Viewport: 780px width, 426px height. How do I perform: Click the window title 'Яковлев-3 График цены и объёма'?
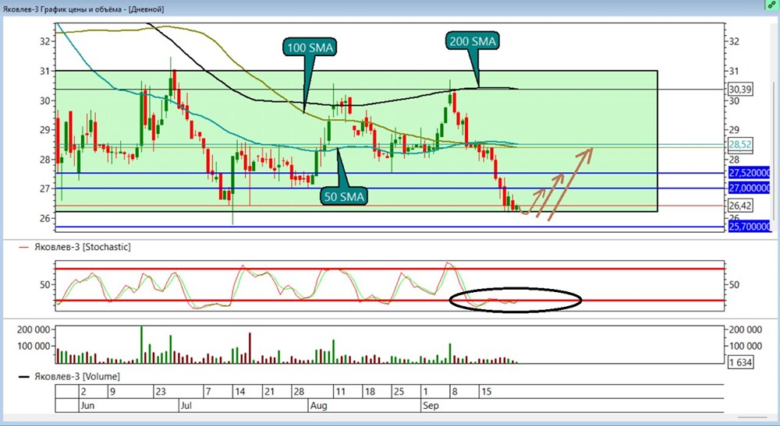click(63, 9)
